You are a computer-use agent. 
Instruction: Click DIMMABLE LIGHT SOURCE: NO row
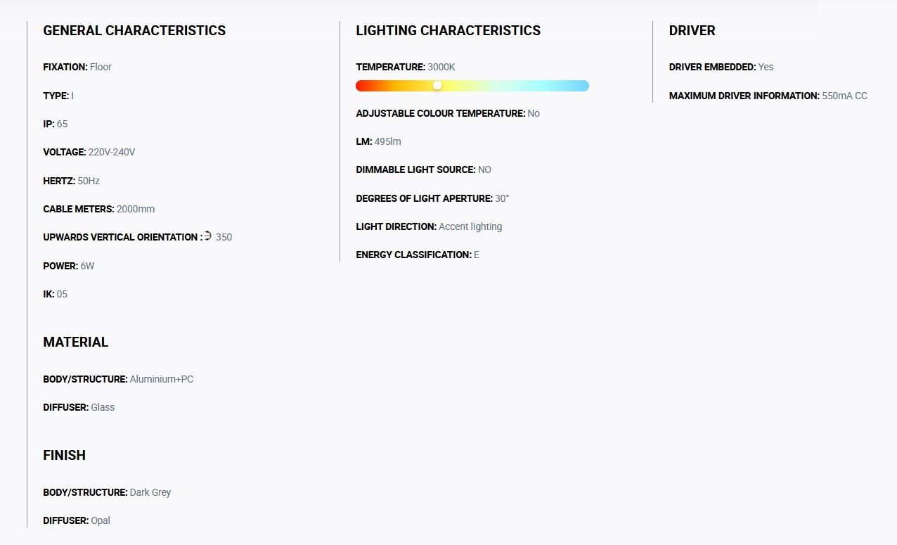(x=423, y=169)
